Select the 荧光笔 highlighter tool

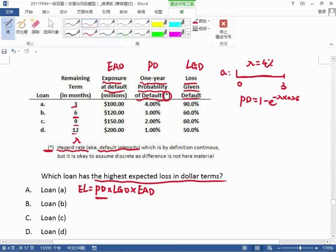coord(22,26)
